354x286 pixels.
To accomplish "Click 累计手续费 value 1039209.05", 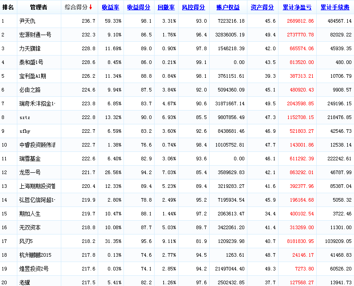I will (x=338, y=241).
